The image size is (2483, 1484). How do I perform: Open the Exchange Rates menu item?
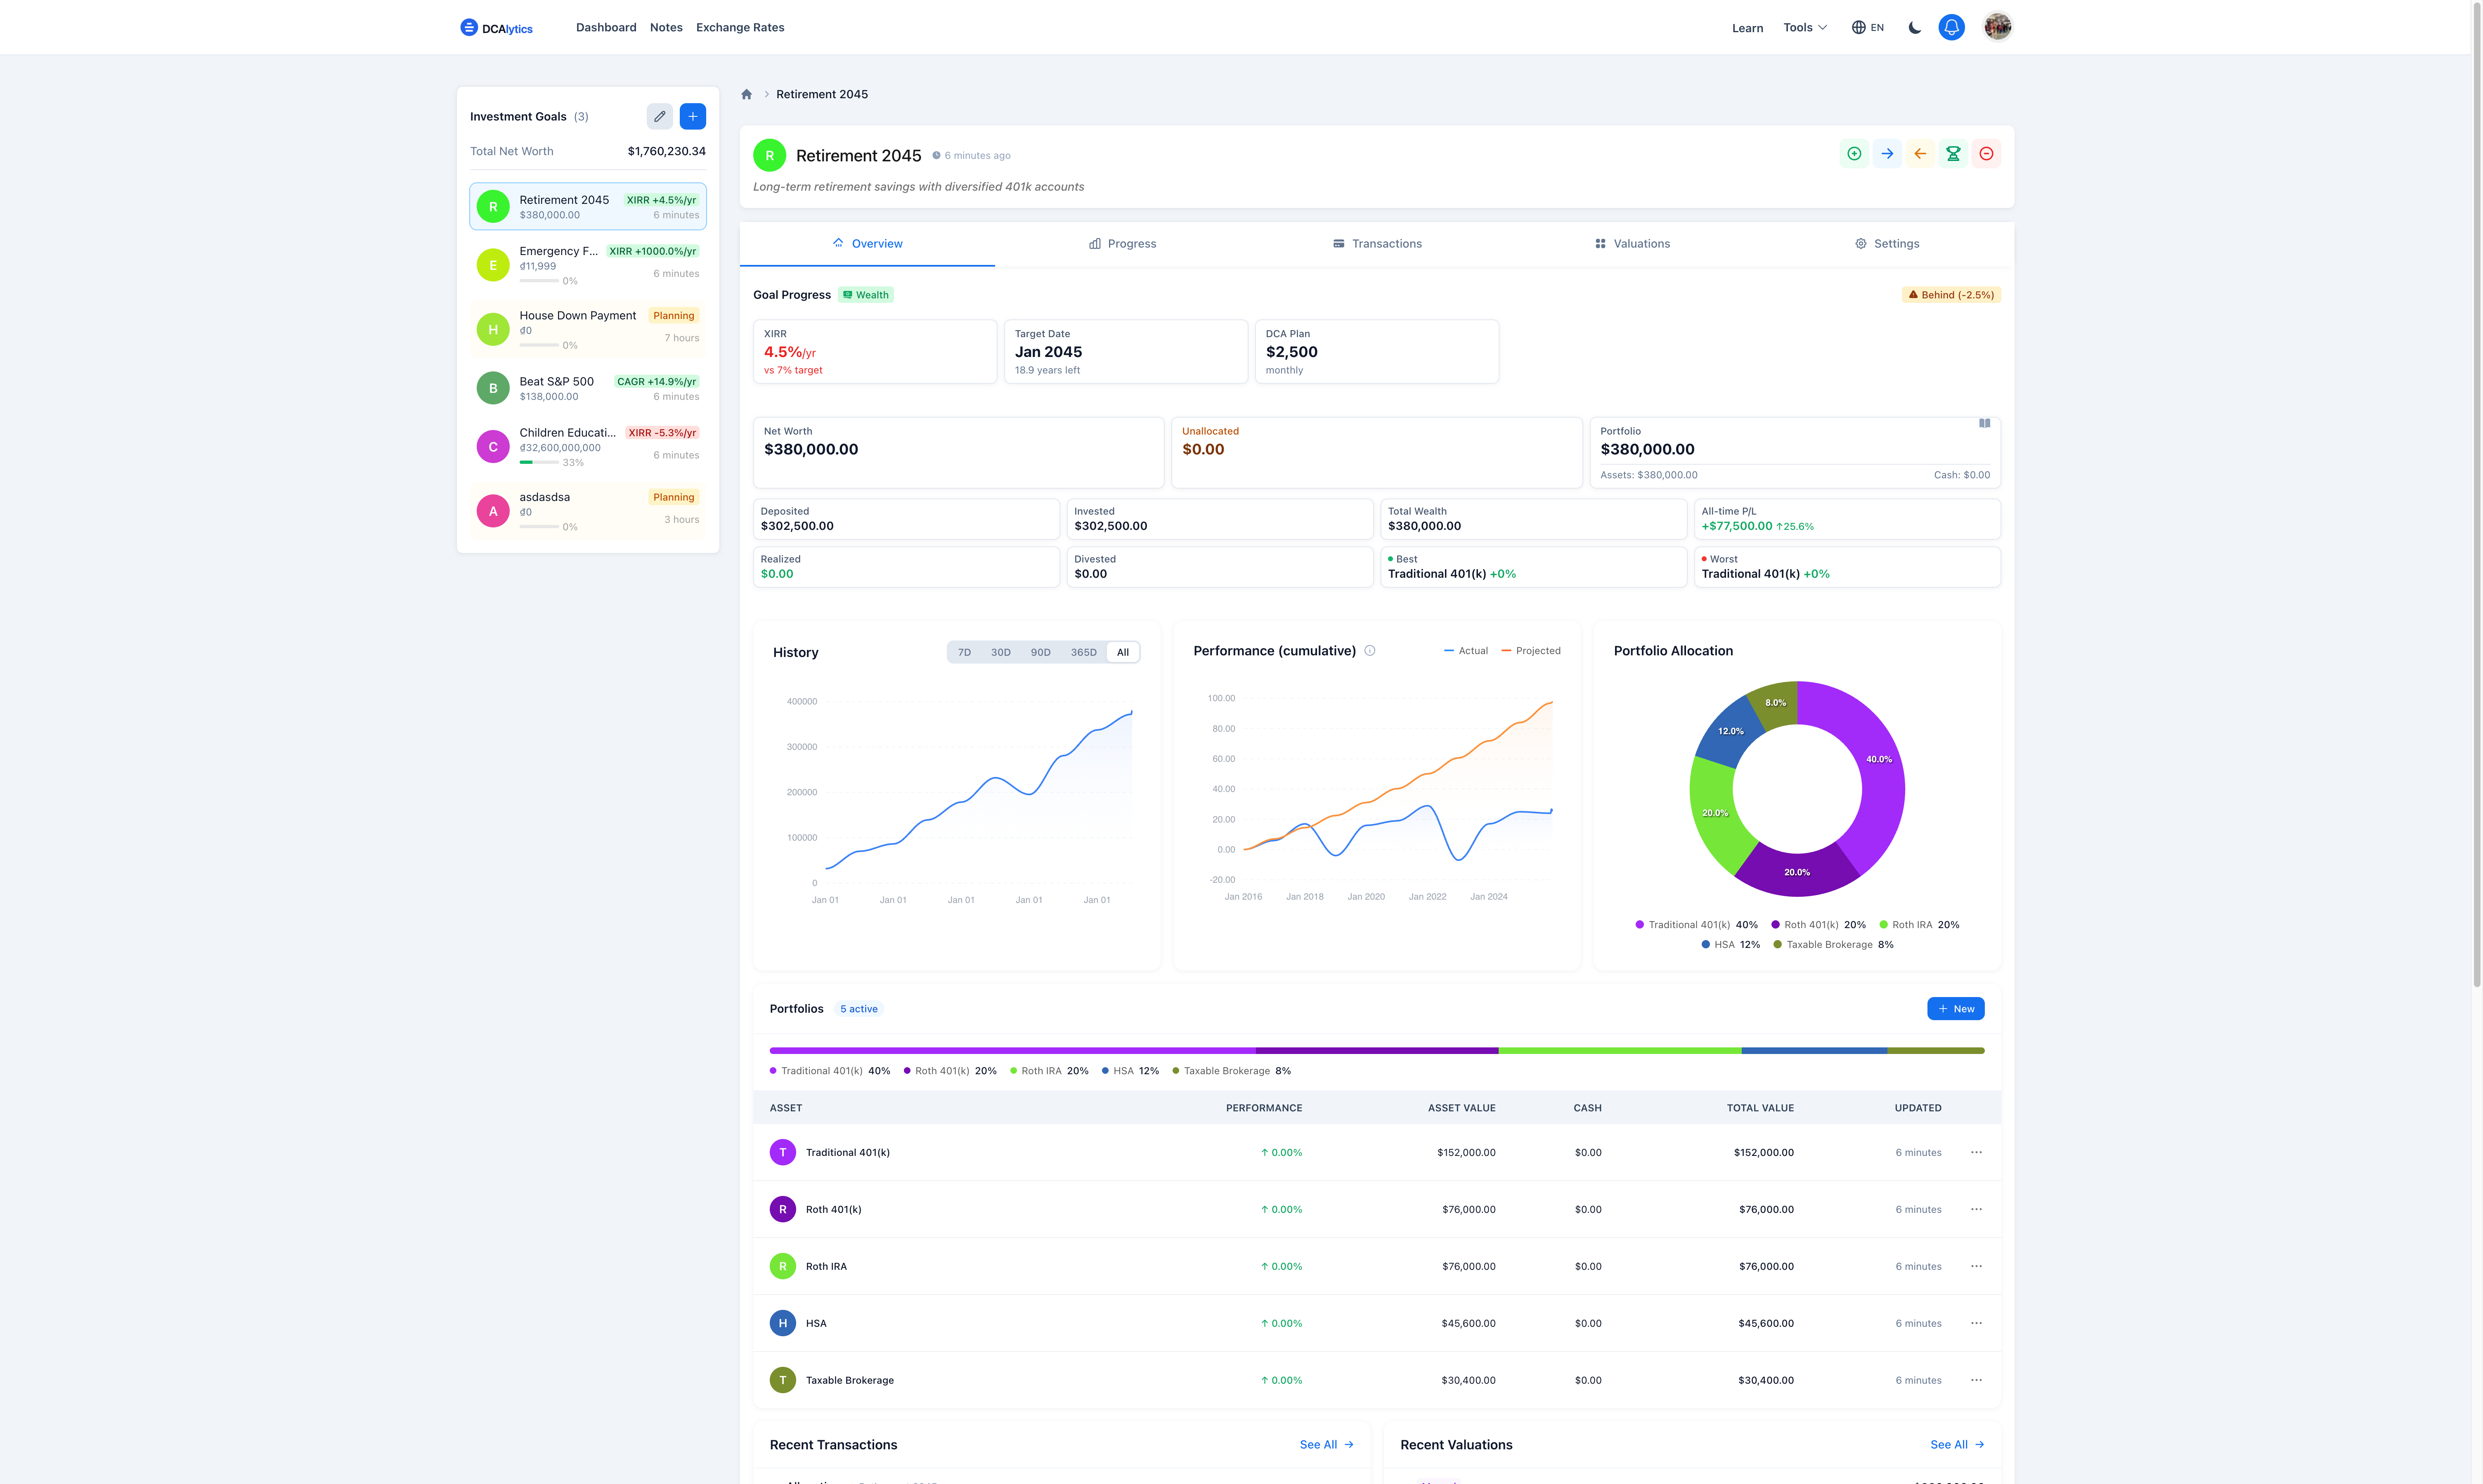click(740, 27)
